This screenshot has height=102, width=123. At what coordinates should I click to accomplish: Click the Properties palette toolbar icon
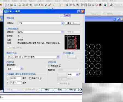[82, 5]
